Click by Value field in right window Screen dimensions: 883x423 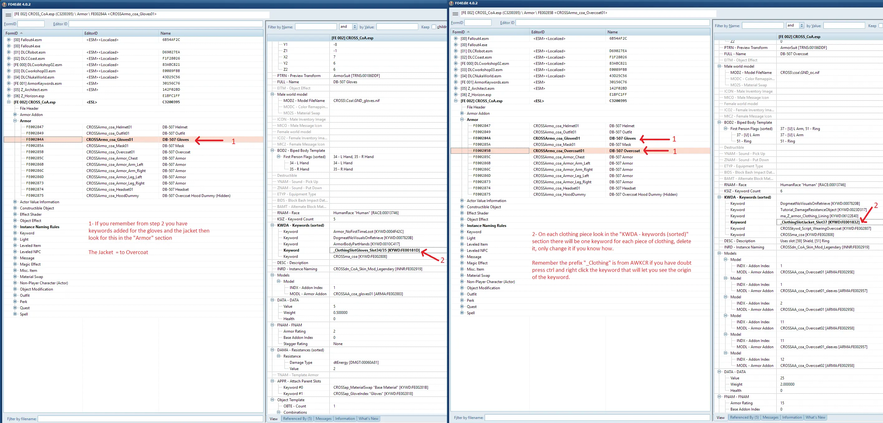point(844,25)
